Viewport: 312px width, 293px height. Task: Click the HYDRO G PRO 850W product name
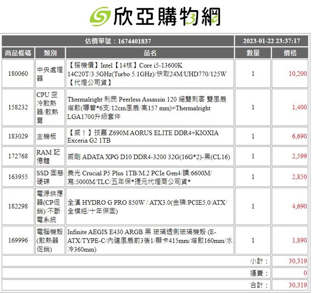point(147,207)
